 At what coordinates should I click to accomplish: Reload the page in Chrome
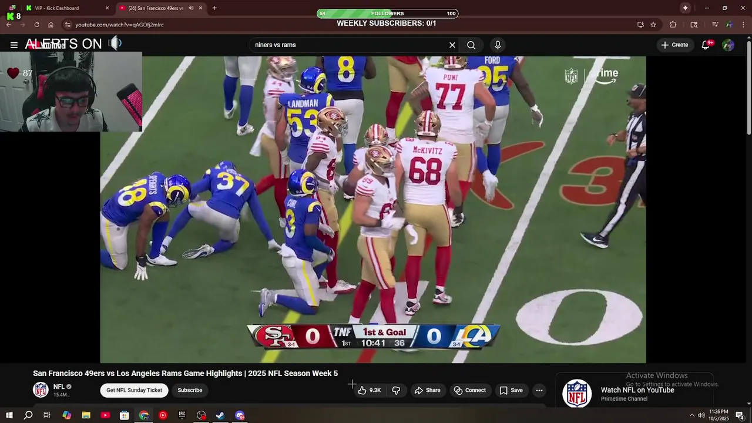click(x=36, y=25)
